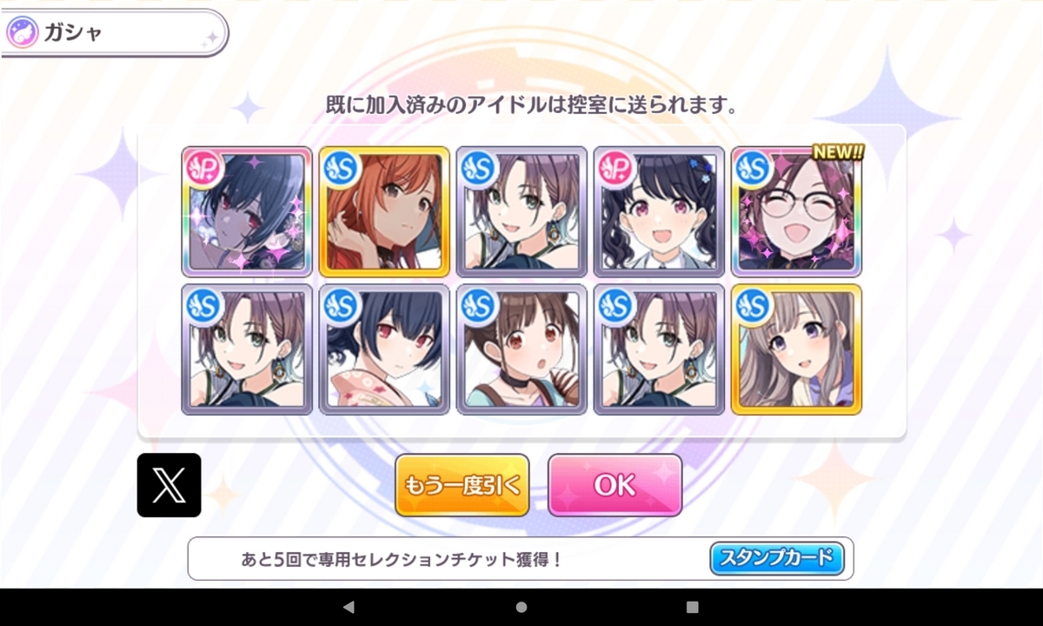This screenshot has height=626, width=1043.
Task: Open the スタンプカード stamp card
Action: [x=777, y=558]
